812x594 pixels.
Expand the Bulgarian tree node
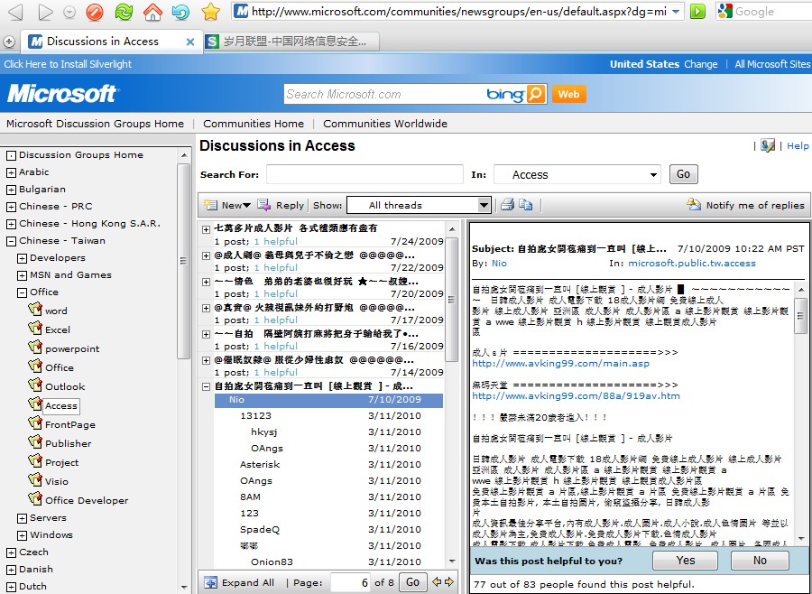[x=11, y=190]
